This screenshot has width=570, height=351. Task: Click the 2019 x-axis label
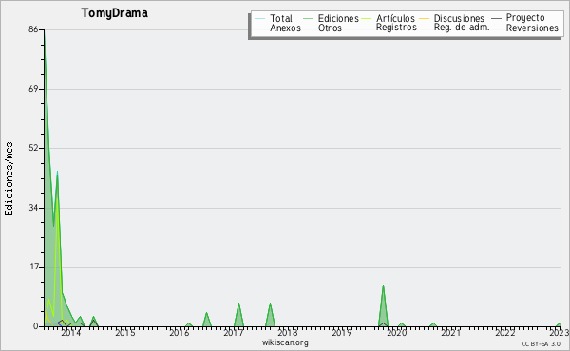(342, 333)
